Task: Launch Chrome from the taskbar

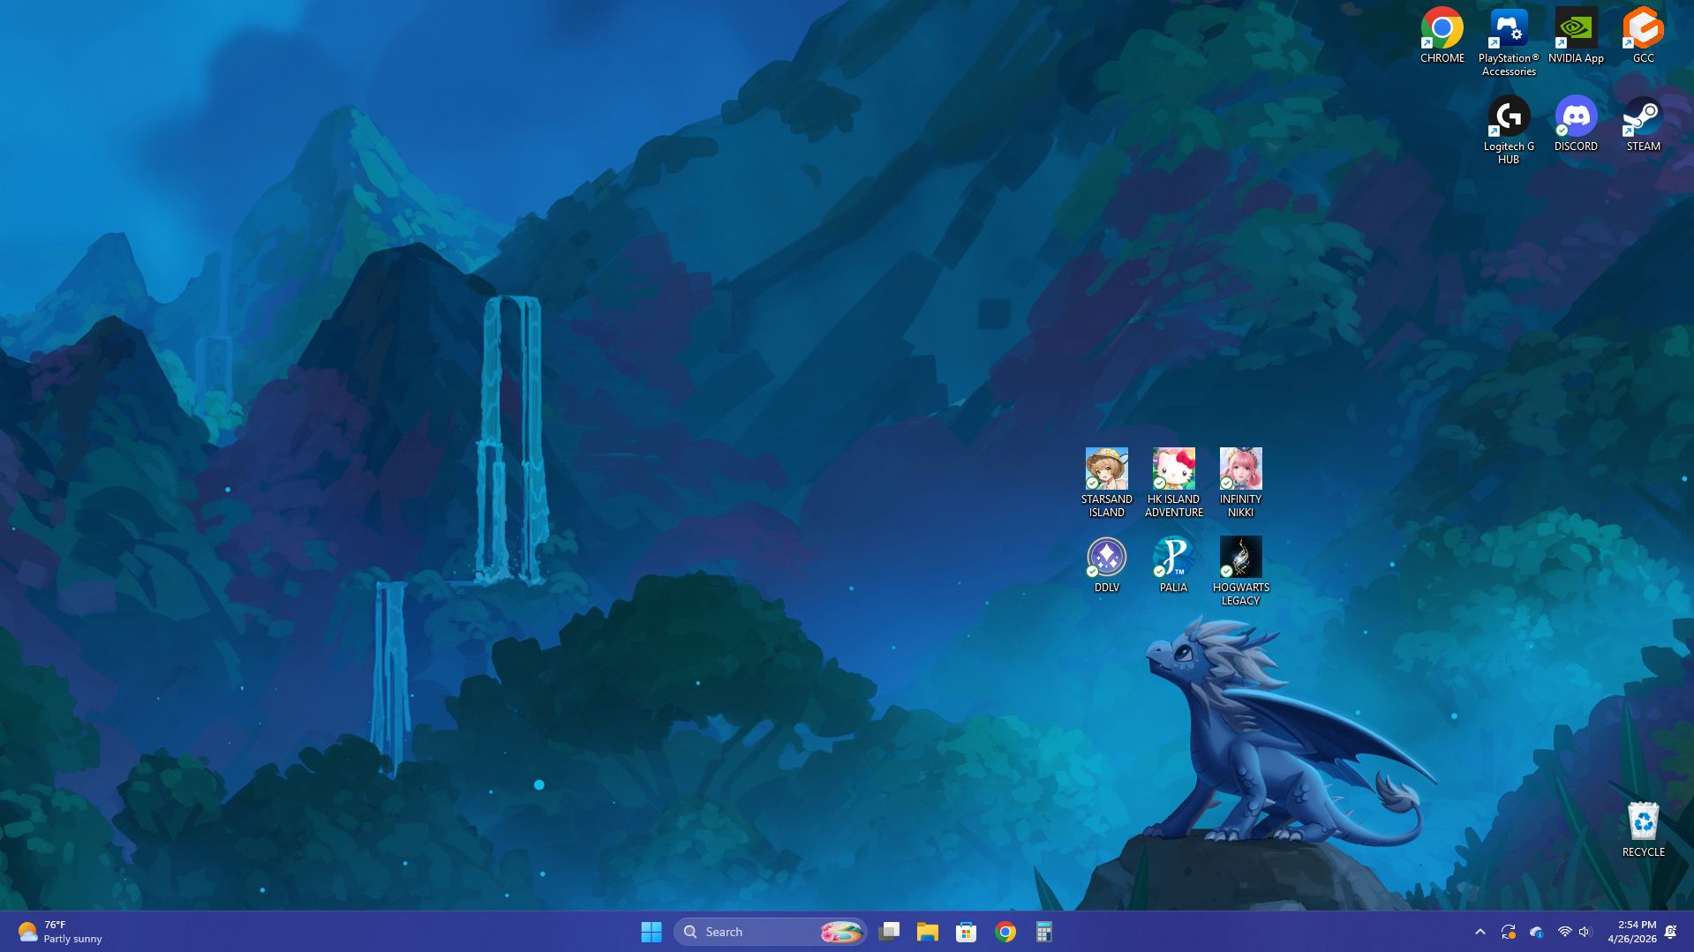Action: [x=1005, y=932]
